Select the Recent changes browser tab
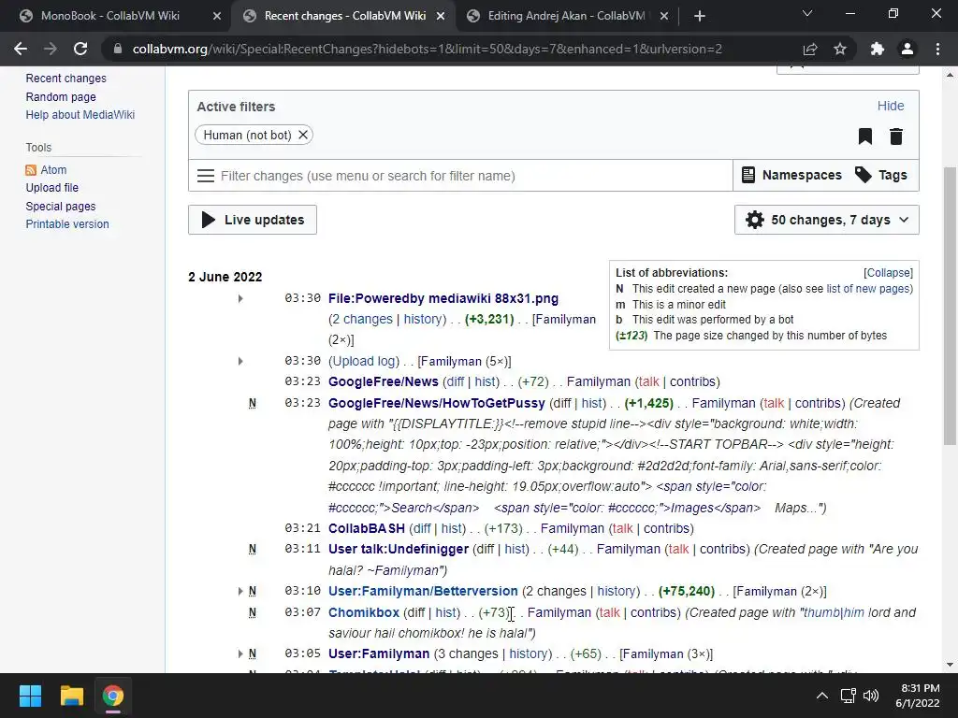958x718 pixels. (344, 16)
